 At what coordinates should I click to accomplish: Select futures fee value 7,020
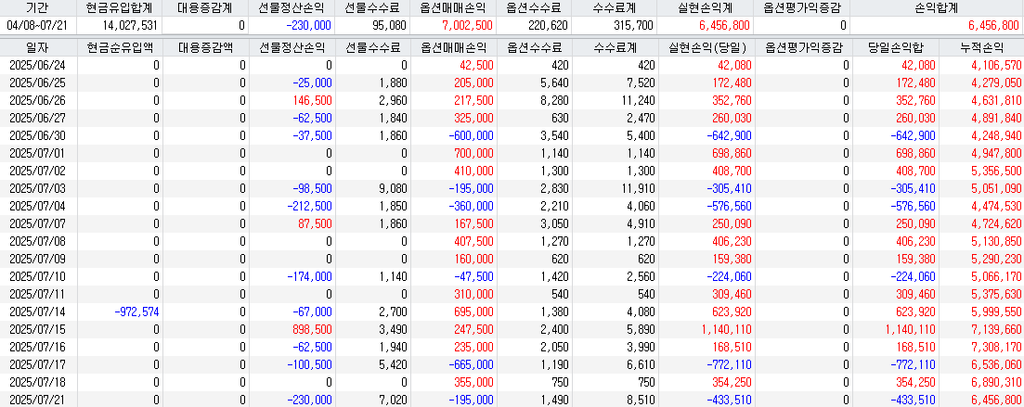(x=393, y=400)
